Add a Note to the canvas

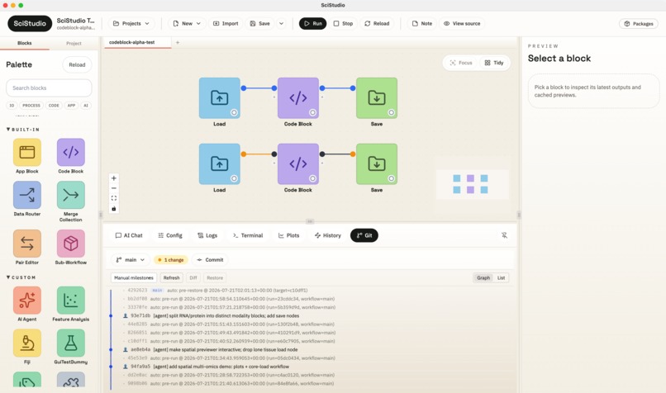421,23
